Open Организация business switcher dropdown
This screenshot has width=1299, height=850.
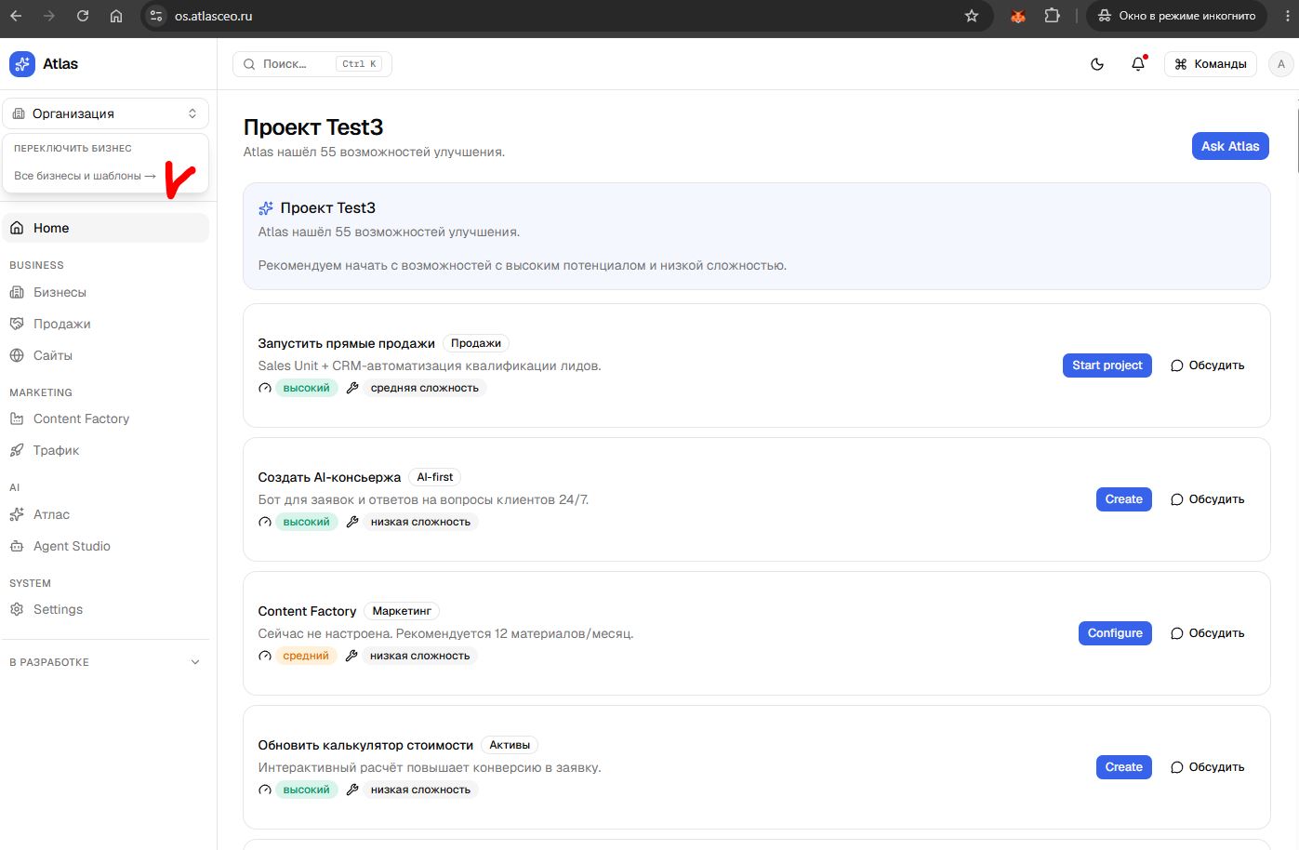point(106,113)
